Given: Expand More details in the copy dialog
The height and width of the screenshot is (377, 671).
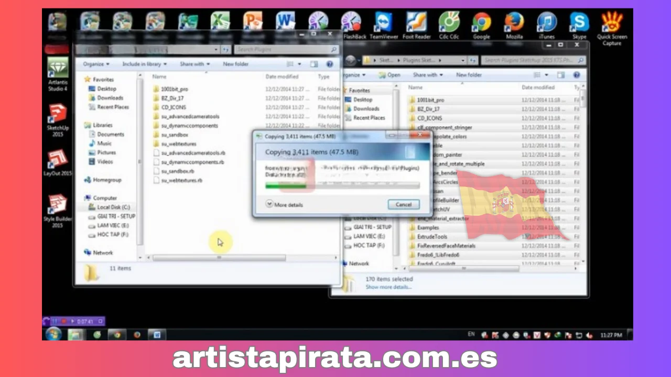Looking at the screenshot, I should click(284, 205).
